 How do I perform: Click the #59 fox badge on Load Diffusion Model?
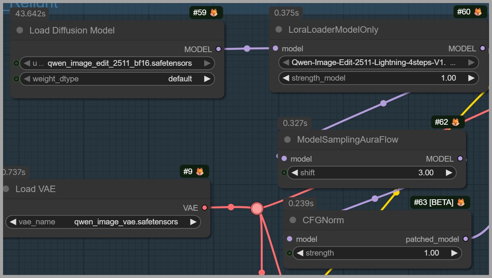click(206, 13)
